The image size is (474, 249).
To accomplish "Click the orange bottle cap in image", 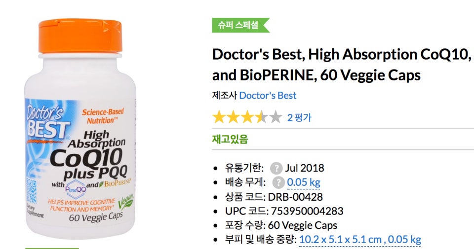I will 80,36.
